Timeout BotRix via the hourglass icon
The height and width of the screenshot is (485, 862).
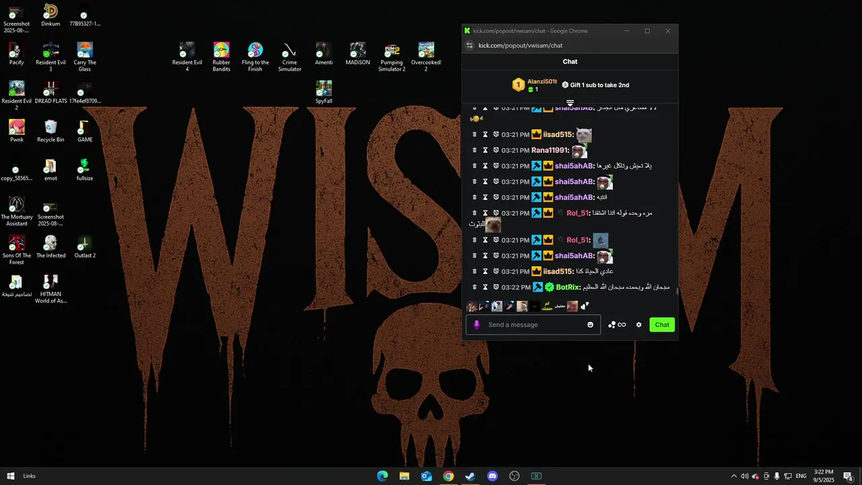coord(485,287)
